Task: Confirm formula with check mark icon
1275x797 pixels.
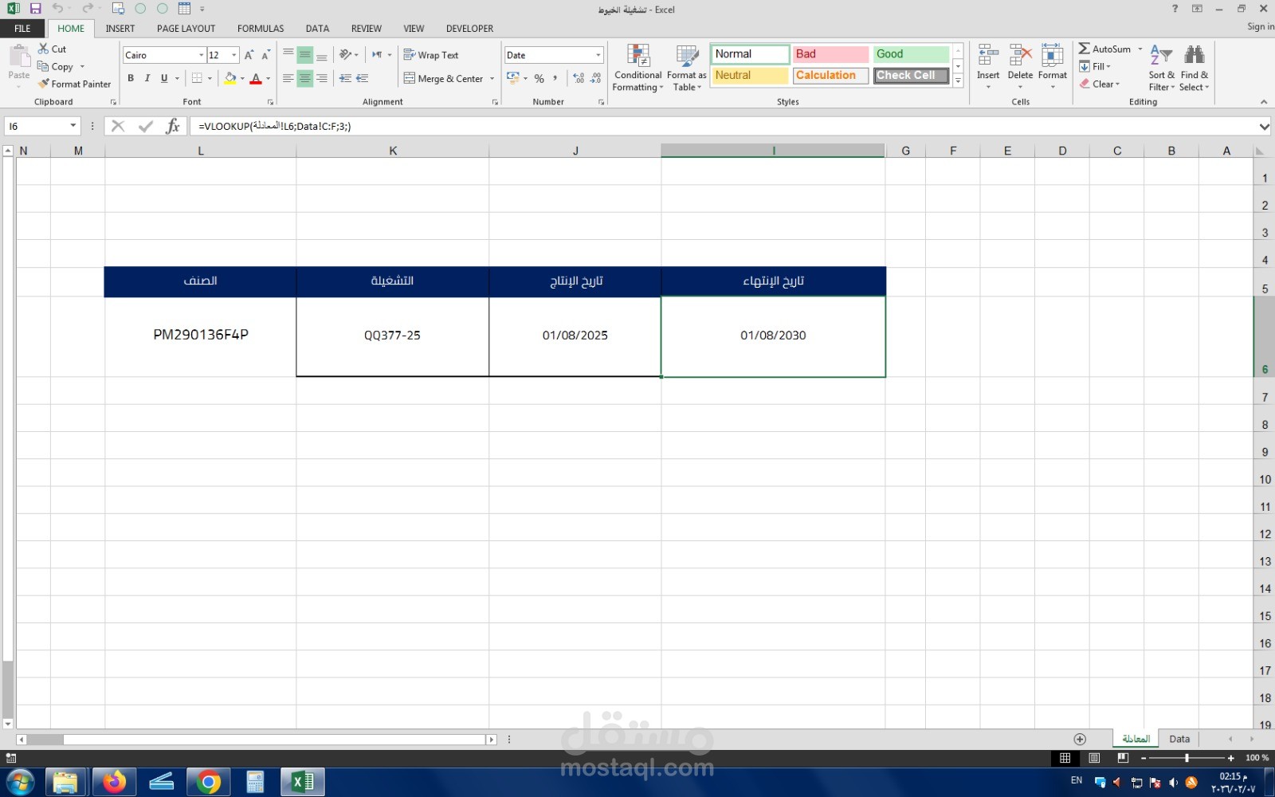Action: point(145,126)
